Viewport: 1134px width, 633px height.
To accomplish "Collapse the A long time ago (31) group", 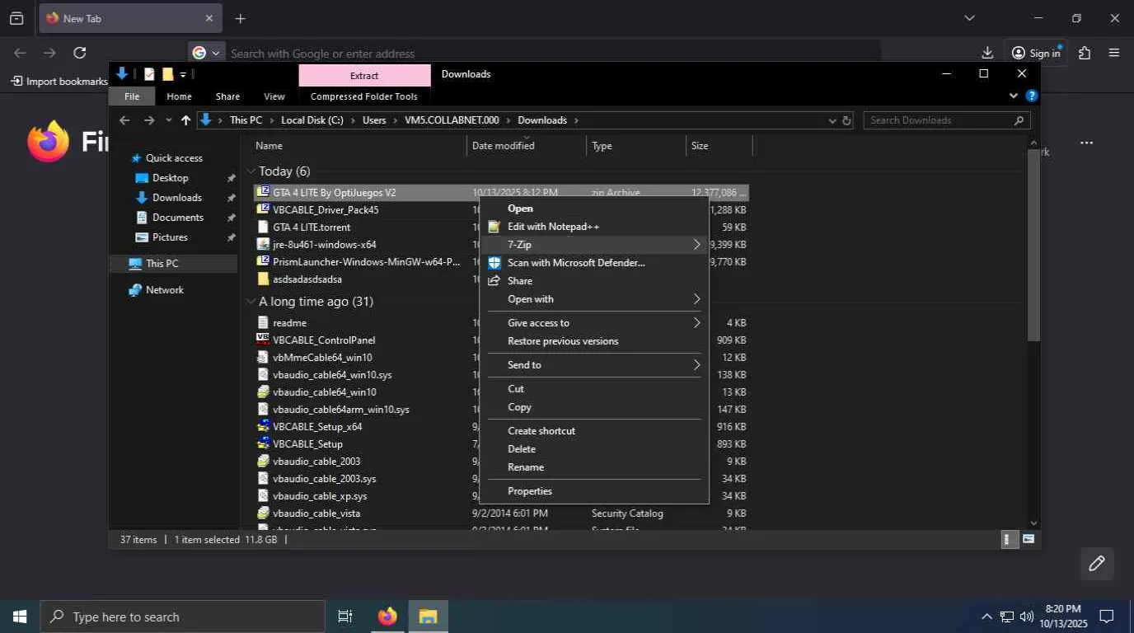I will tap(251, 302).
